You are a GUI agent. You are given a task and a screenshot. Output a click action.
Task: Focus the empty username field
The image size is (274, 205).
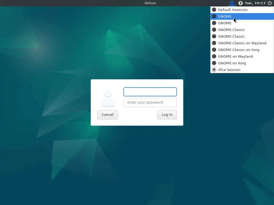click(x=150, y=92)
